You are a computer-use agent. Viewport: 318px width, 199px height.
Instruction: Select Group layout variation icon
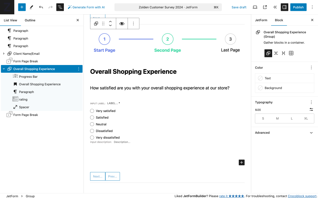[268, 53]
